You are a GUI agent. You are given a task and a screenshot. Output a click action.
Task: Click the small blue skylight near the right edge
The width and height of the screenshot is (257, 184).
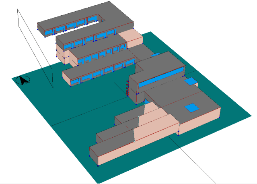[191, 82]
